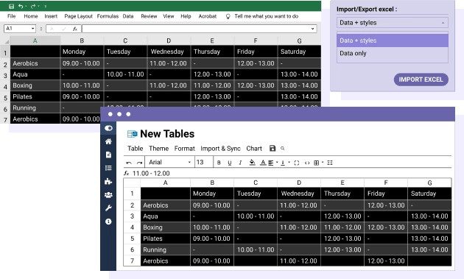Open the Chart menu in New Tables
Screen dimensions: 464x279
click(x=254, y=149)
